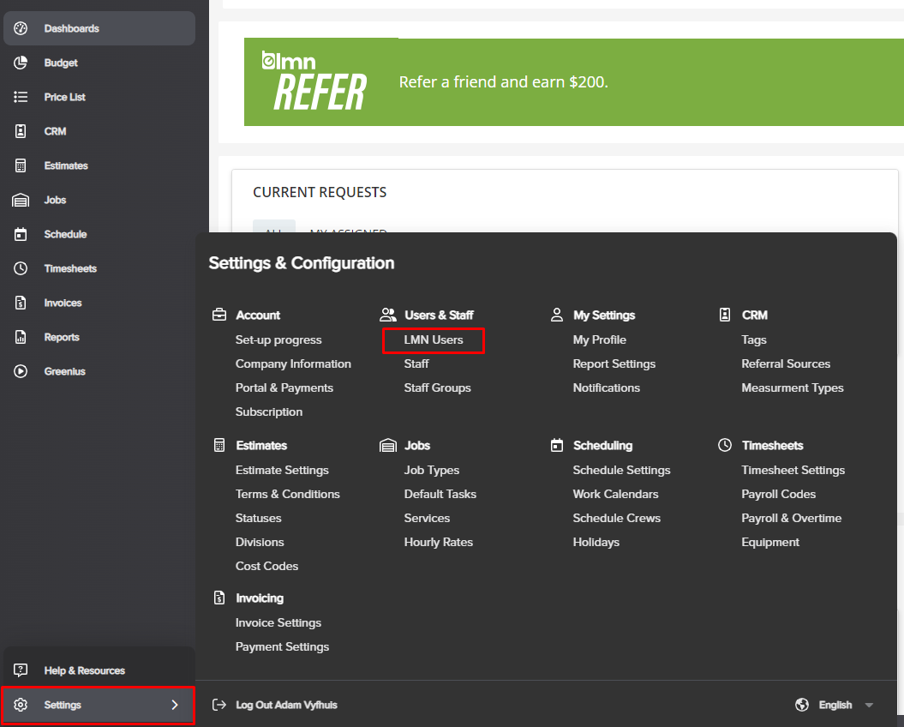Open Subscription settings
904x727 pixels.
pyautogui.click(x=269, y=412)
